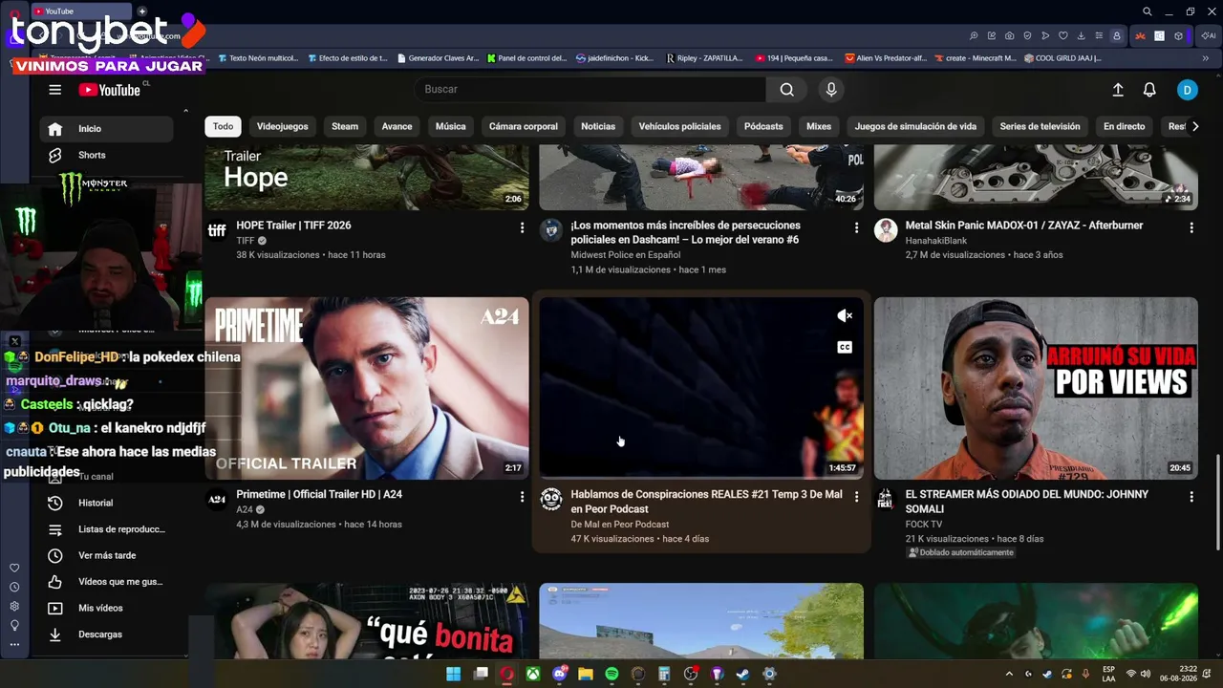This screenshot has height=688, width=1223.
Task: Select the En directo filter chip
Action: pyautogui.click(x=1124, y=126)
